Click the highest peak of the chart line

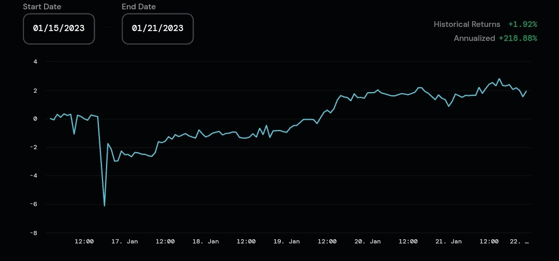coord(499,79)
